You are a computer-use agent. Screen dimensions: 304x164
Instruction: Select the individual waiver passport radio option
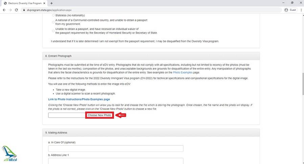point(53,31)
